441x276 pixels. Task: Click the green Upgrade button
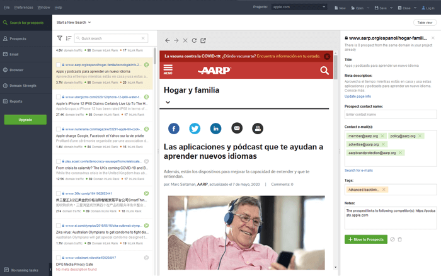[x=25, y=120]
